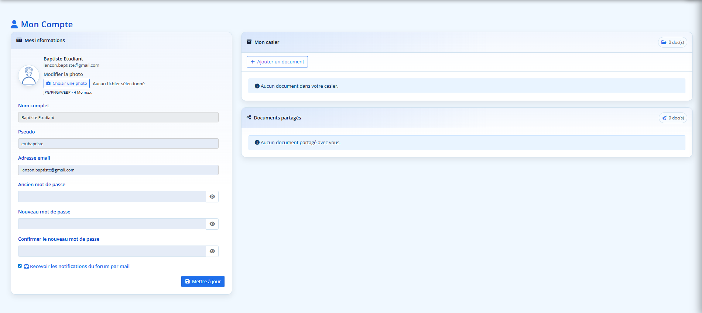The image size is (702, 313).
Task: Click into the Pseudo text field
Action: [118, 143]
